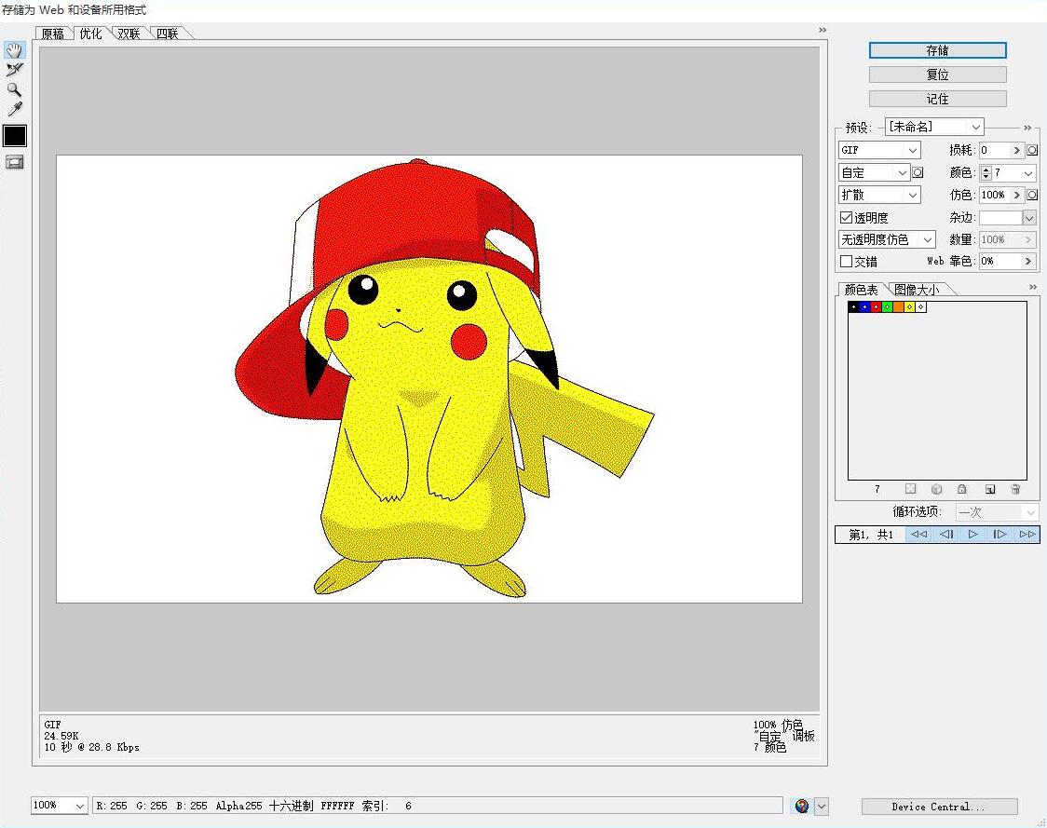
Task: Click the preview in browser icon
Action: 801,807
